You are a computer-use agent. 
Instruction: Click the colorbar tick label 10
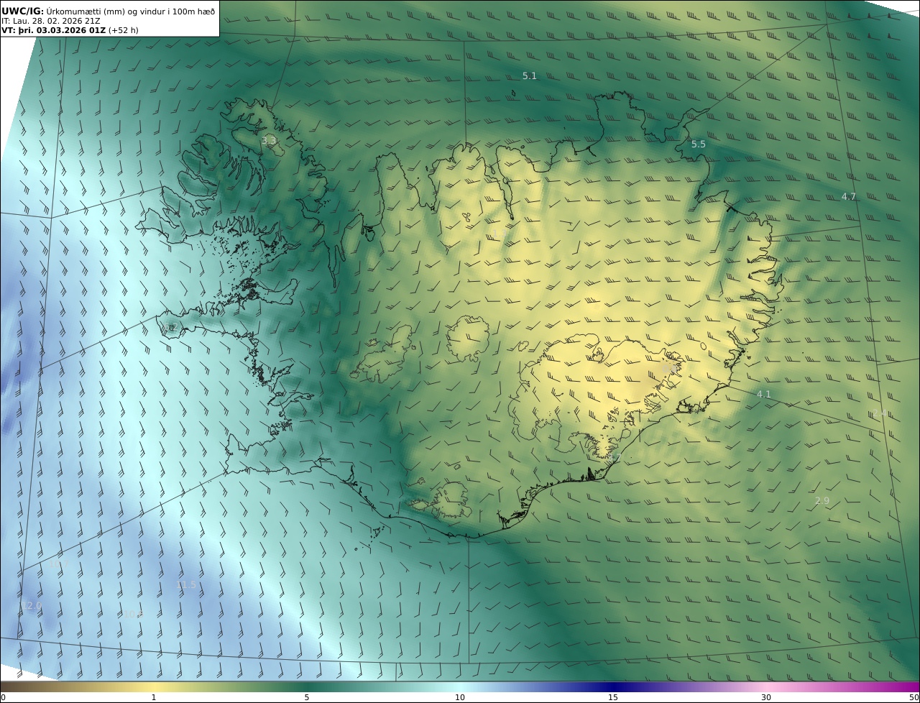tap(460, 697)
